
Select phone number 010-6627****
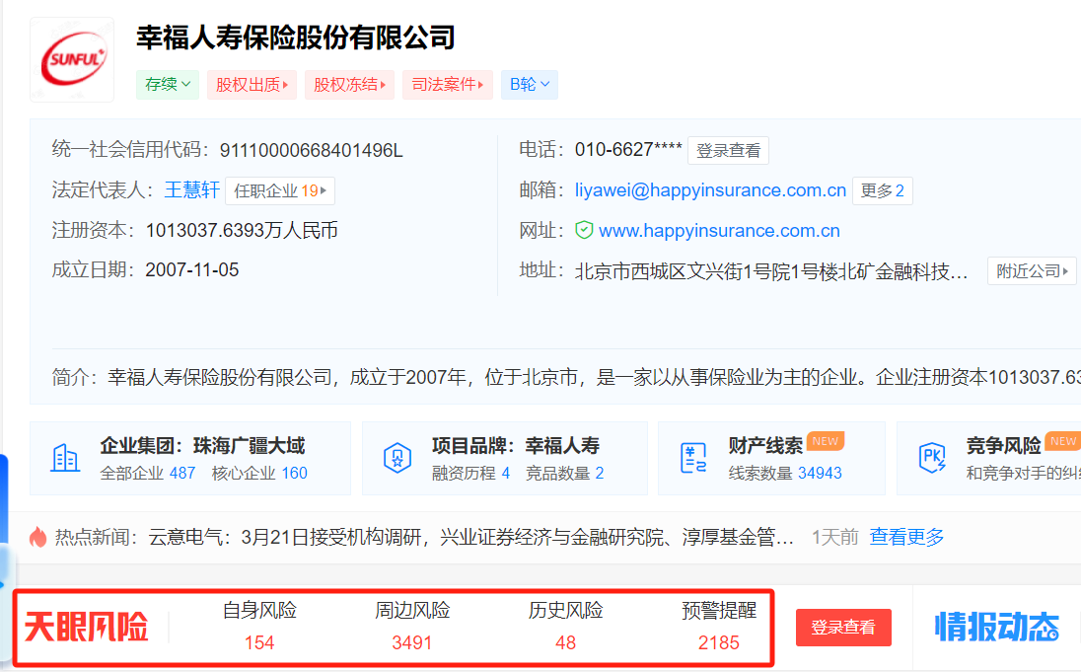point(628,150)
